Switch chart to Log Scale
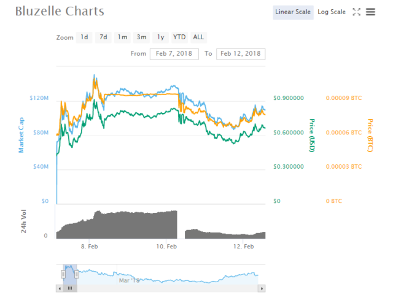This screenshot has height=300, width=393. [332, 12]
